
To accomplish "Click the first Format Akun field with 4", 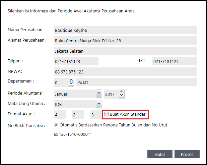I will click(60, 115).
